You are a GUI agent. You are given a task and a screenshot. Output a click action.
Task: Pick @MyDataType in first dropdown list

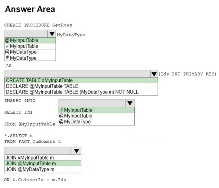click(x=30, y=52)
